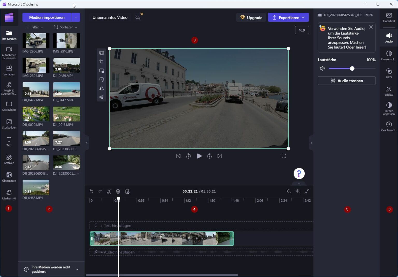
Task: Open the Untertitel panel on the right
Action: [389, 18]
